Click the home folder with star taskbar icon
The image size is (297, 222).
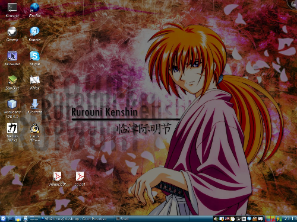(x=18, y=218)
